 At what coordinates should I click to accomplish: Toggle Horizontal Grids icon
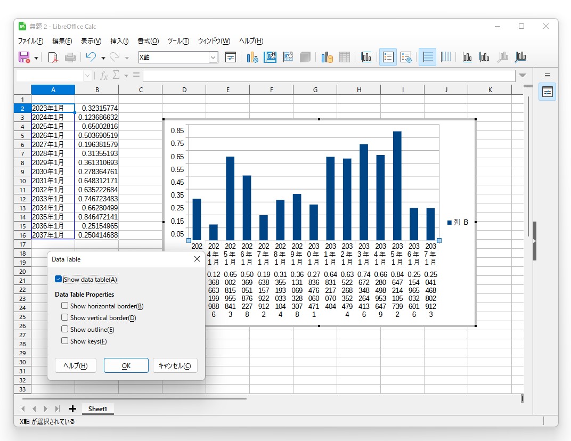point(427,57)
